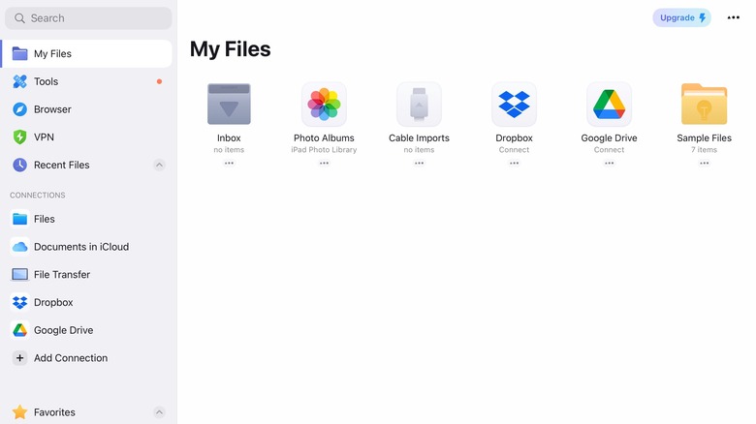
Task: Click the Recent Files clock icon
Action: pos(19,165)
